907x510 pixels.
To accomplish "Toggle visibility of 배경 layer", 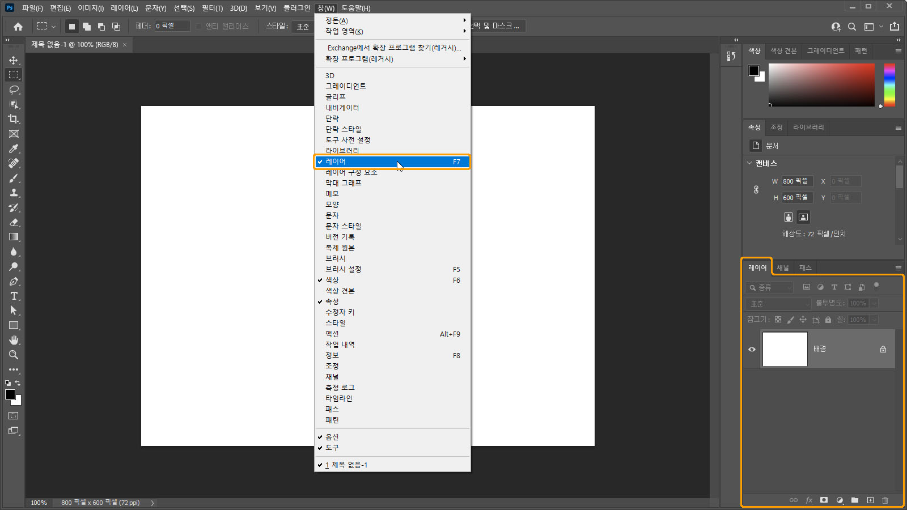I will tap(752, 349).
